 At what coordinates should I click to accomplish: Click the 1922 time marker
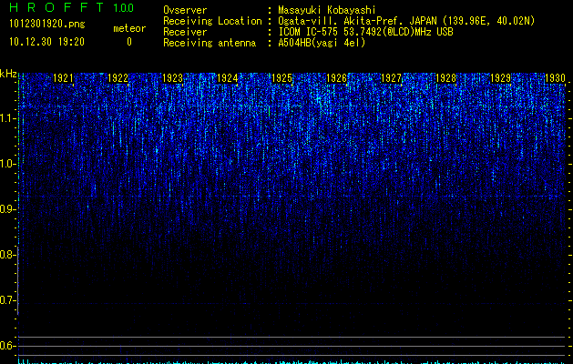click(x=118, y=78)
